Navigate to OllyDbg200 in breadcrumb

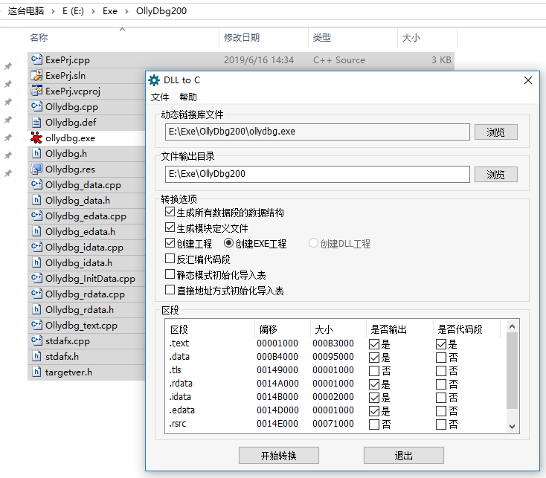pos(161,11)
